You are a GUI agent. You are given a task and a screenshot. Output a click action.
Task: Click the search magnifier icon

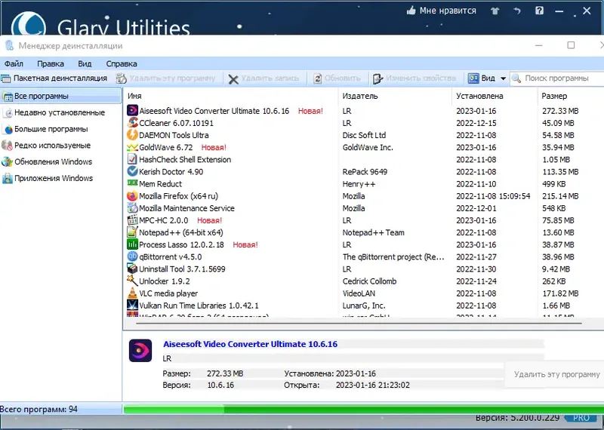(x=516, y=78)
